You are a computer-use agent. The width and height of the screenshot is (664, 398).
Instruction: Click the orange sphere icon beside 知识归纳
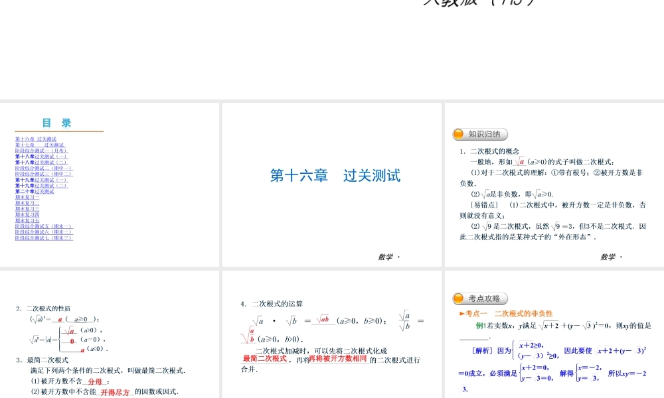457,133
